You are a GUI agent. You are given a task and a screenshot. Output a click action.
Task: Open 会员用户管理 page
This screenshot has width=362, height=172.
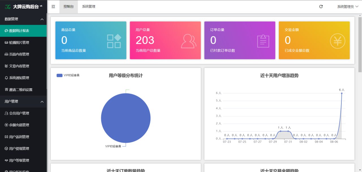click(19, 113)
